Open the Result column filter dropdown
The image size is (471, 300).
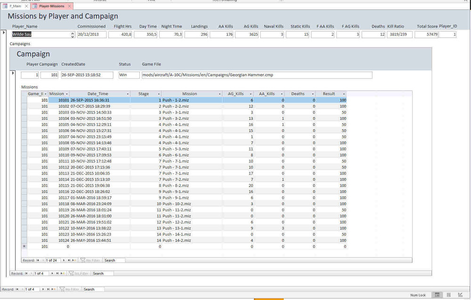344,94
